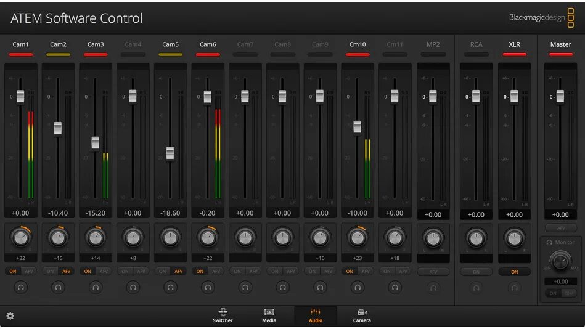Solo Cam5 with its headphone icon
The height and width of the screenshot is (329, 585).
171,288
